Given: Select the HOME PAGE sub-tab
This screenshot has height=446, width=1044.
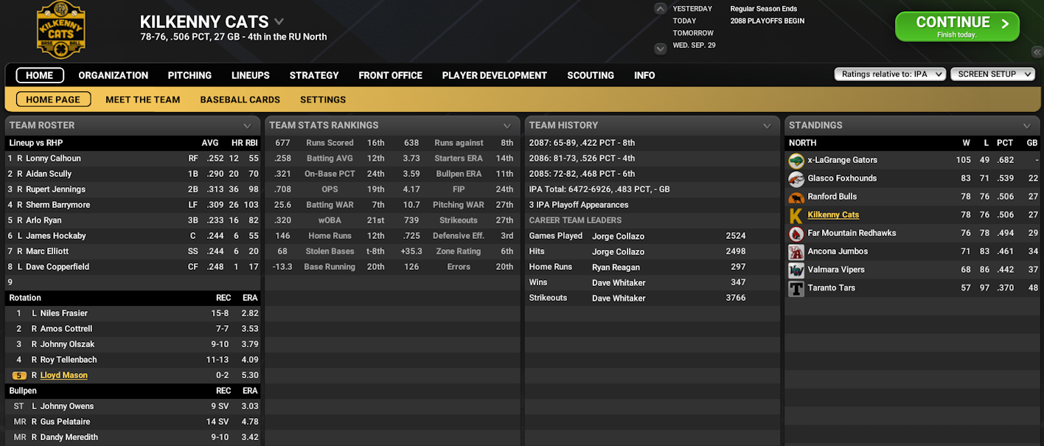Looking at the screenshot, I should (x=53, y=100).
